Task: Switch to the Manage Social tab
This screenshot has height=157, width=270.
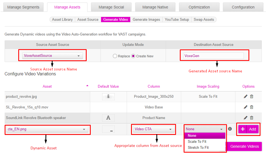Action: tap(111, 7)
